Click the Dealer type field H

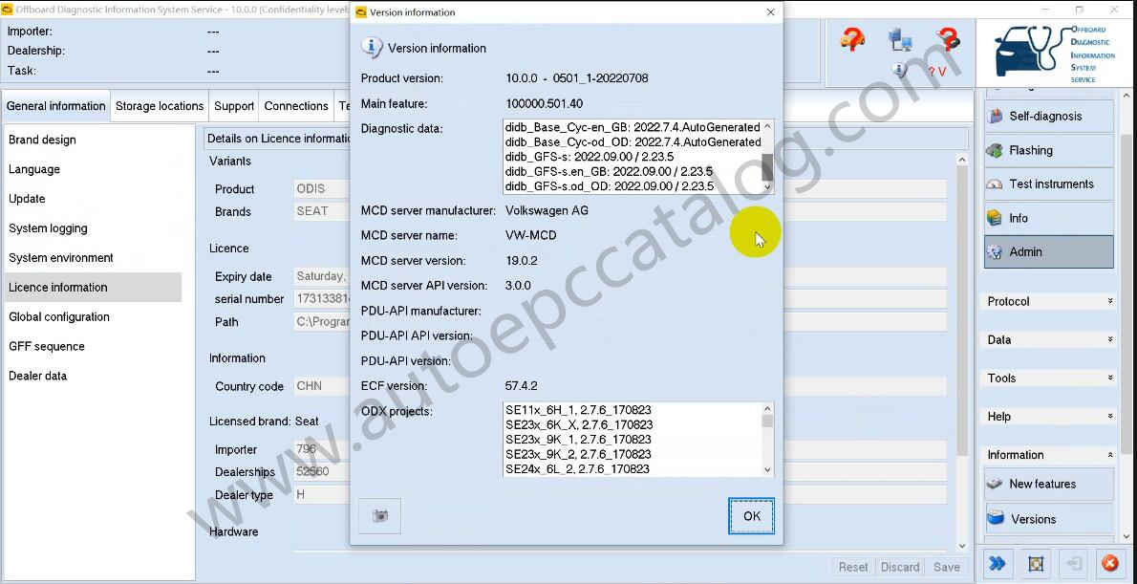(x=322, y=495)
